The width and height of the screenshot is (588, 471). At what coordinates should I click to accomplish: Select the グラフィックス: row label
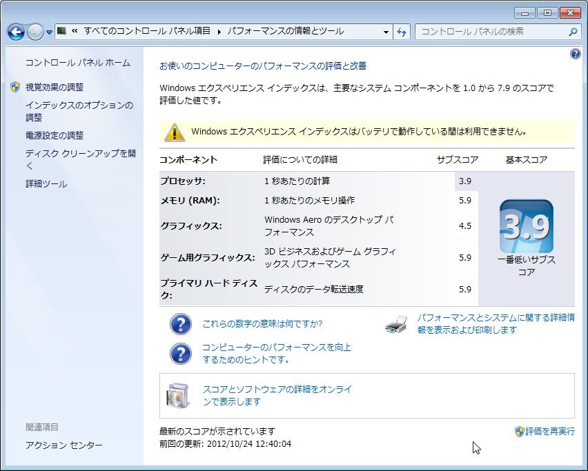click(x=191, y=226)
